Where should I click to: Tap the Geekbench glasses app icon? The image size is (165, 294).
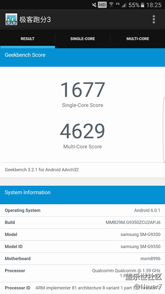click(x=11, y=19)
